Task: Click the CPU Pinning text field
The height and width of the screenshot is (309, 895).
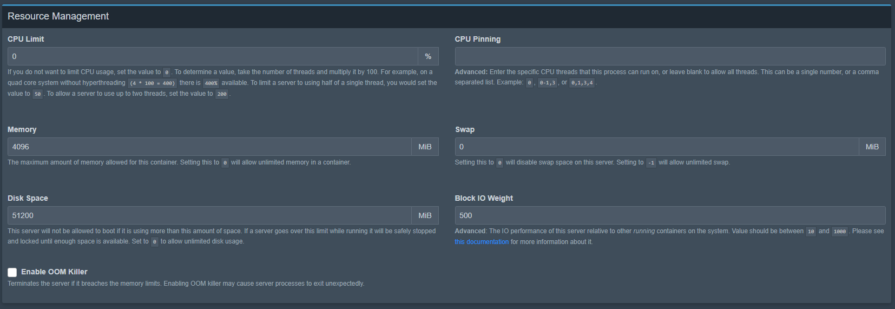Action: tap(670, 56)
